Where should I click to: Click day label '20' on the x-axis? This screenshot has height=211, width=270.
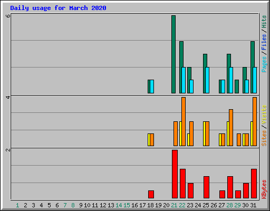pyautogui.click(x=166, y=205)
